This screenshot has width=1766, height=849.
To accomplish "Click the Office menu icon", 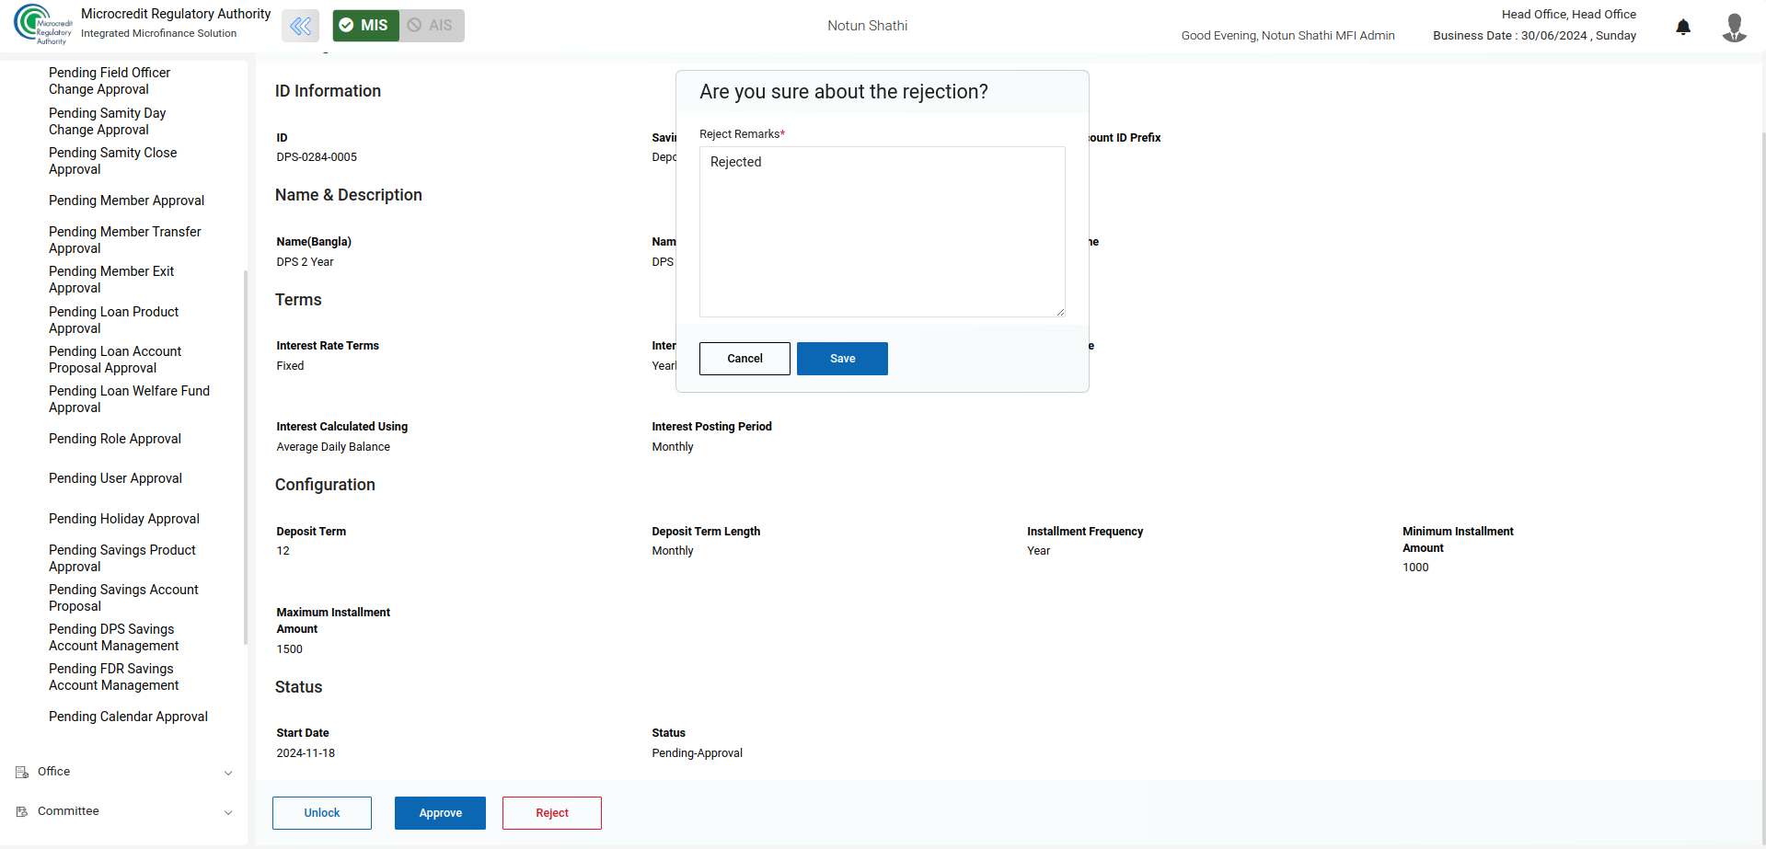I will click(22, 773).
